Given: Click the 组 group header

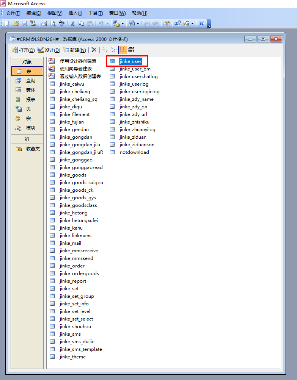Looking at the screenshot, I should pyautogui.click(x=27, y=139).
